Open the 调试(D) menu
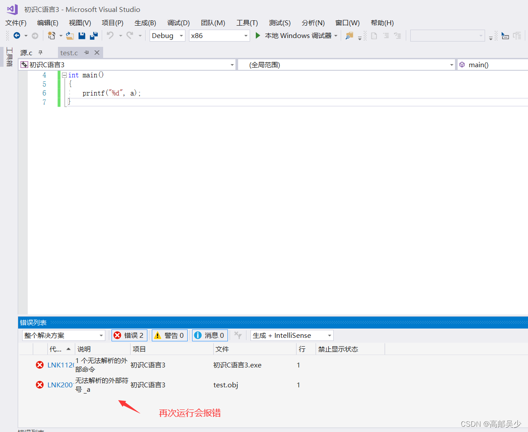The width and height of the screenshot is (528, 432). 178,23
